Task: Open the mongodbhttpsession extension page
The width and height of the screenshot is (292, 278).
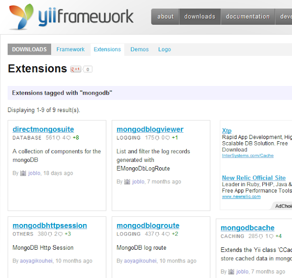Action: (50, 225)
